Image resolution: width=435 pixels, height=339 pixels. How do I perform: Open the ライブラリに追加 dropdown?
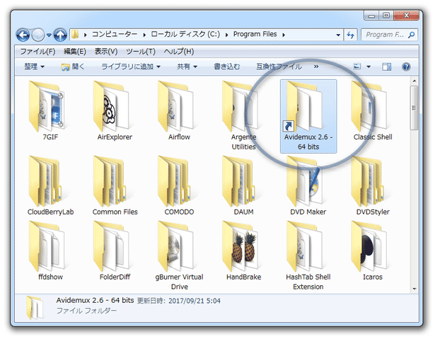pyautogui.click(x=131, y=67)
